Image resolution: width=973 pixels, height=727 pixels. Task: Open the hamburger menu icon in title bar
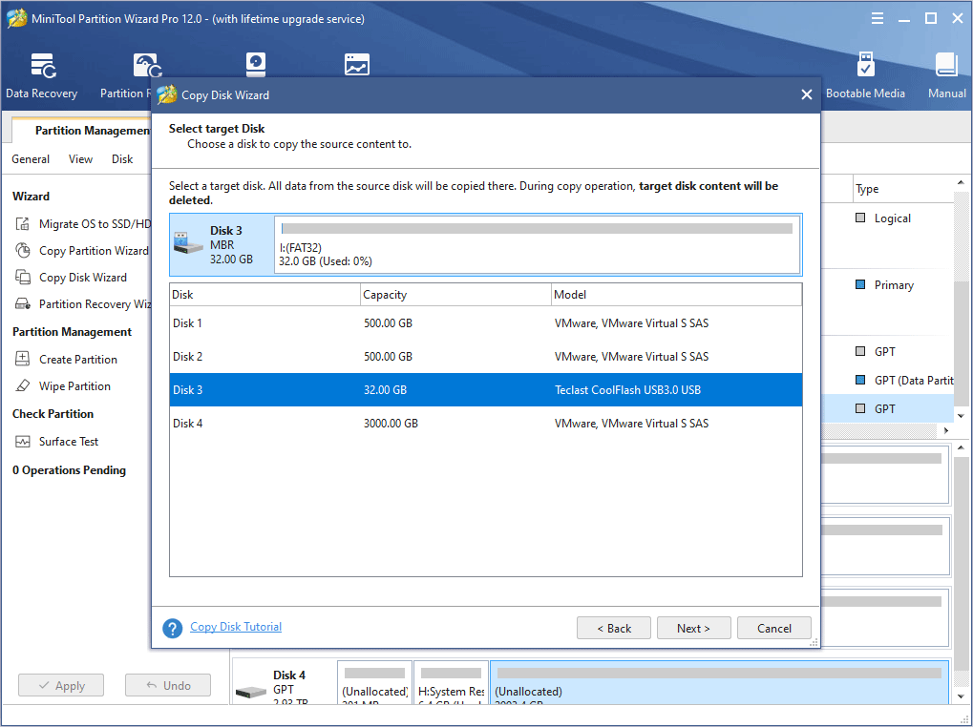click(x=878, y=18)
